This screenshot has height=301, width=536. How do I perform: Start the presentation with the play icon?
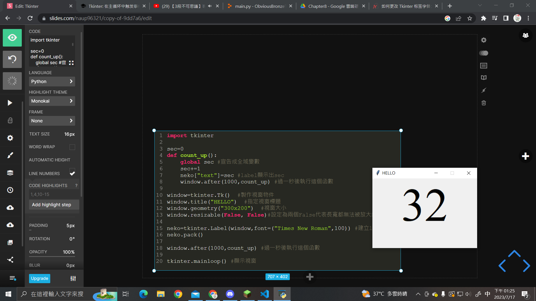(x=10, y=103)
